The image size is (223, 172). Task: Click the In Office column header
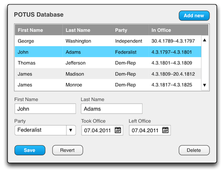click(x=178, y=30)
